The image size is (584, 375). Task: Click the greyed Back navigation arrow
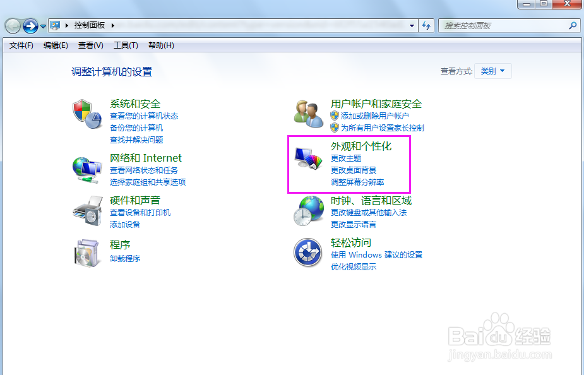click(13, 26)
